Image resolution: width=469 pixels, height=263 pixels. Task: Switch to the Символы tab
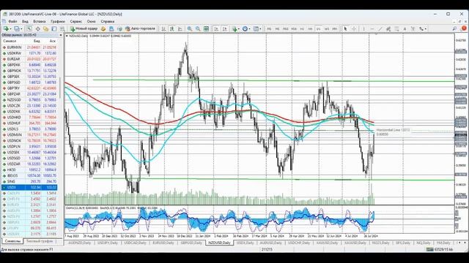[13, 241]
